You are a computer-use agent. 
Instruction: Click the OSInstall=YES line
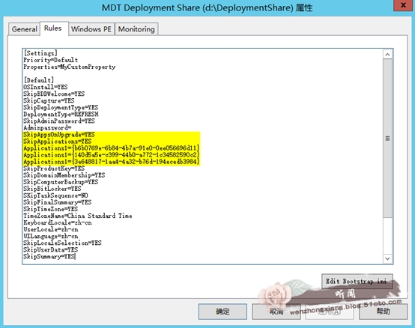(46, 87)
